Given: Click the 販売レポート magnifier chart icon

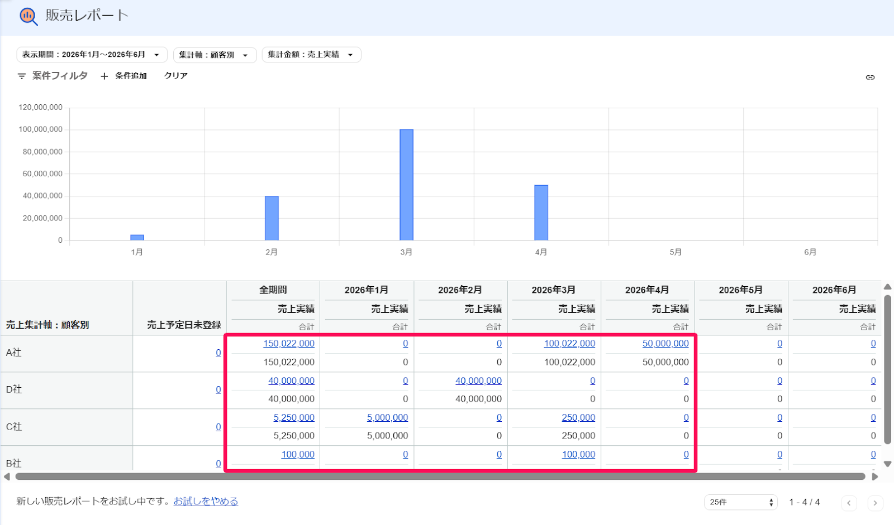Looking at the screenshot, I should coord(28,16).
